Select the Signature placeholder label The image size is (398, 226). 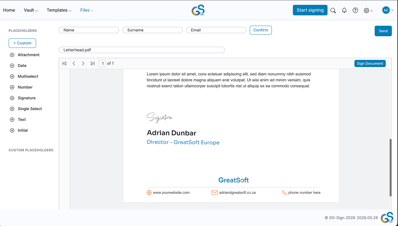click(26, 98)
